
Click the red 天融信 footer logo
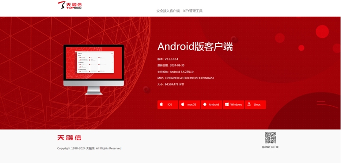coord(69,137)
